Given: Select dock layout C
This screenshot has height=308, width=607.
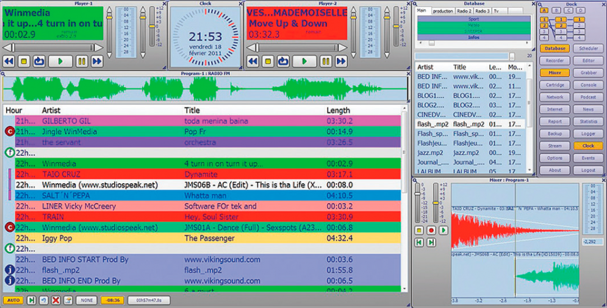Looking at the screenshot, I should [x=569, y=10].
